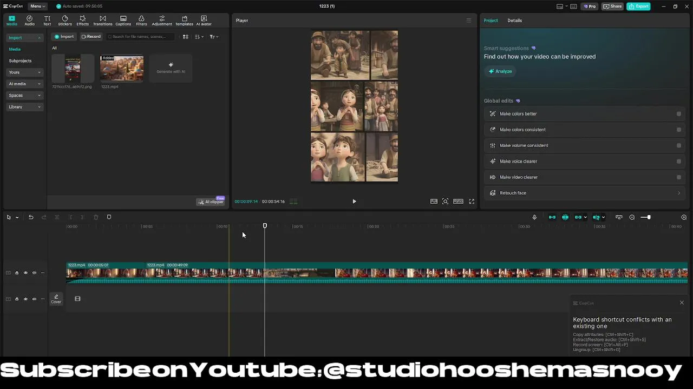Screen dimensions: 693x389
Task: Click the Share button
Action: tap(613, 6)
